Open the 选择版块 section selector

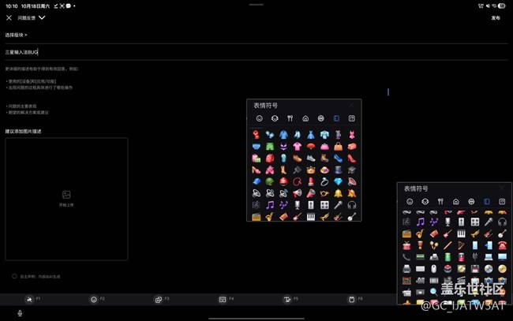click(16, 35)
